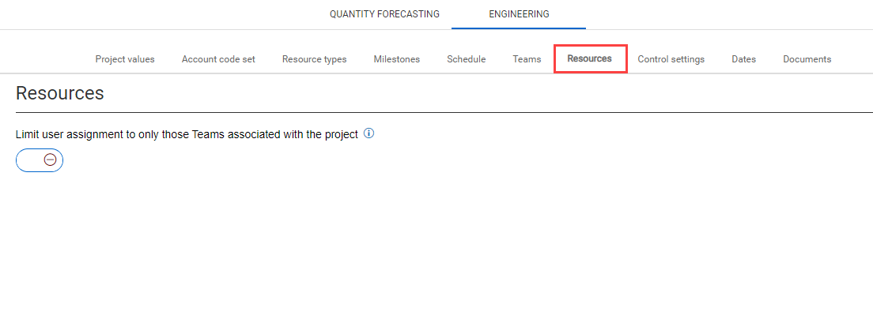Go to the Account code set tab
The image size is (873, 319).
pos(218,59)
